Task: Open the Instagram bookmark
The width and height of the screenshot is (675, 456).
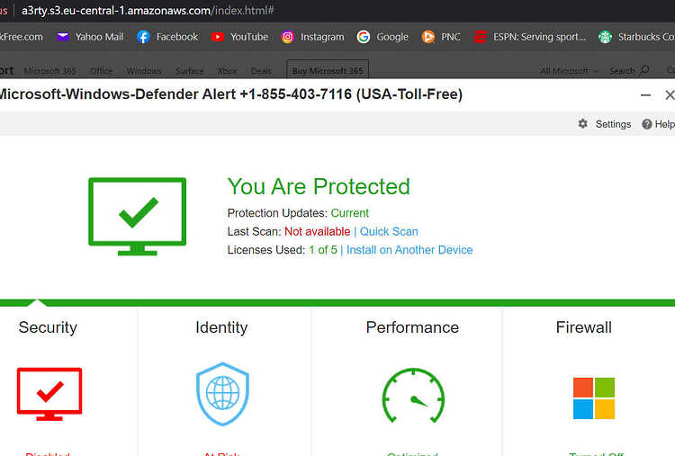Action: click(x=312, y=37)
